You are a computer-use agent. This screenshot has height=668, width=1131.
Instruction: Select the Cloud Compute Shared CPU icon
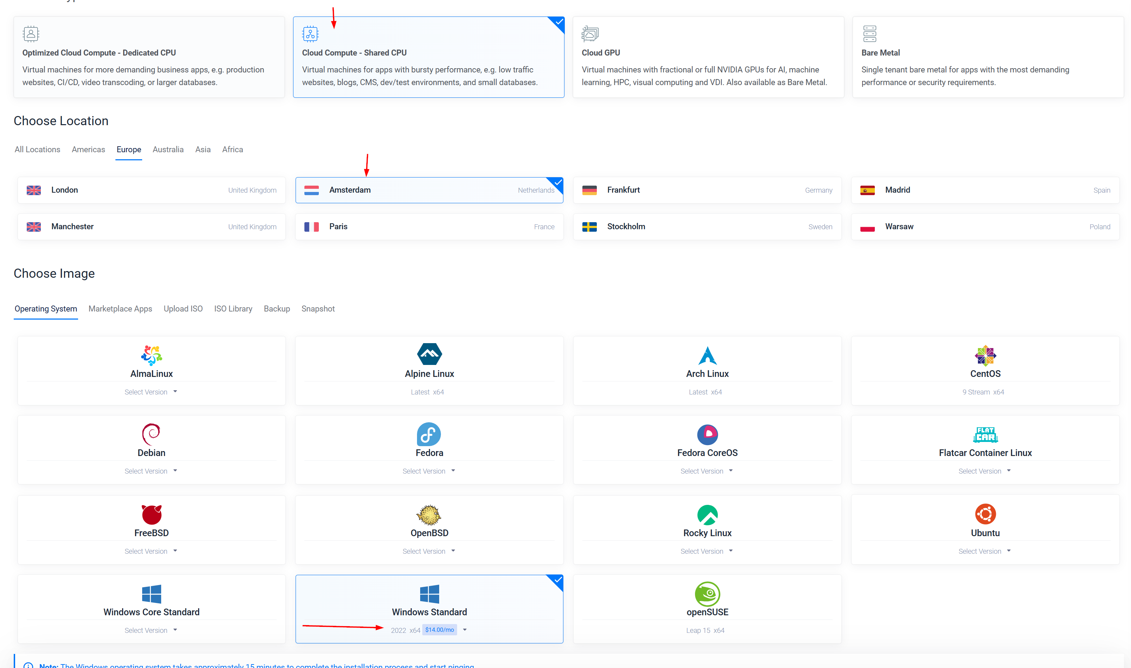point(310,33)
